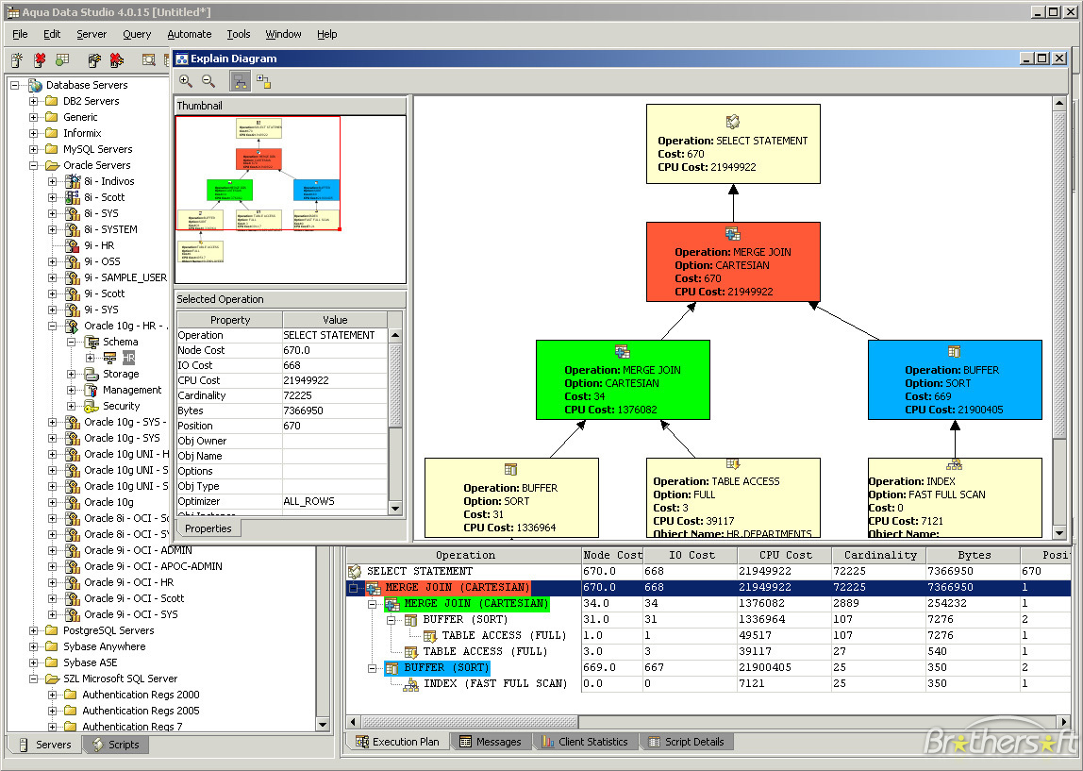Click the CPU Cost column header

click(x=785, y=555)
